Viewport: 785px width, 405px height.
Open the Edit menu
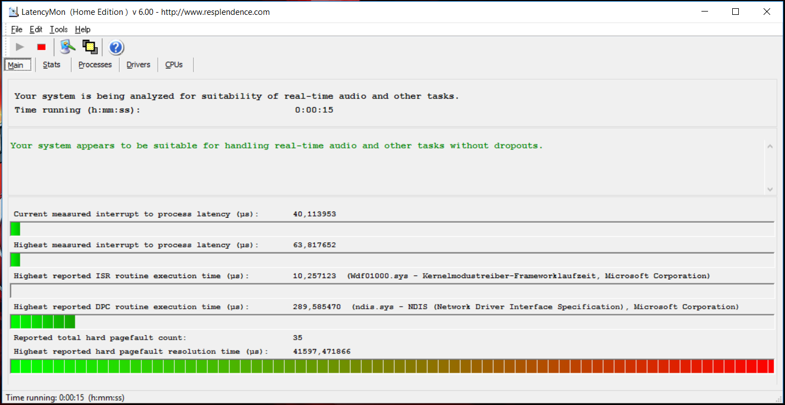[x=36, y=30]
